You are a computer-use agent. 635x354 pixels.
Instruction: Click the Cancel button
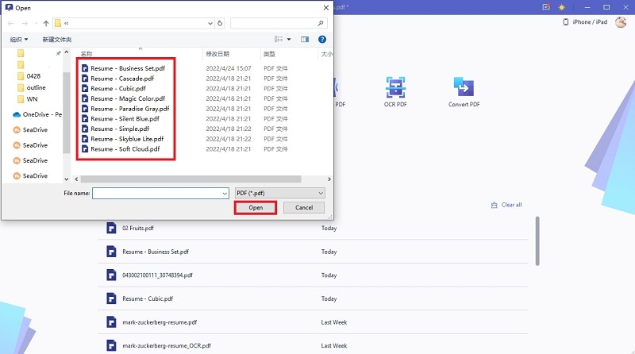304,208
